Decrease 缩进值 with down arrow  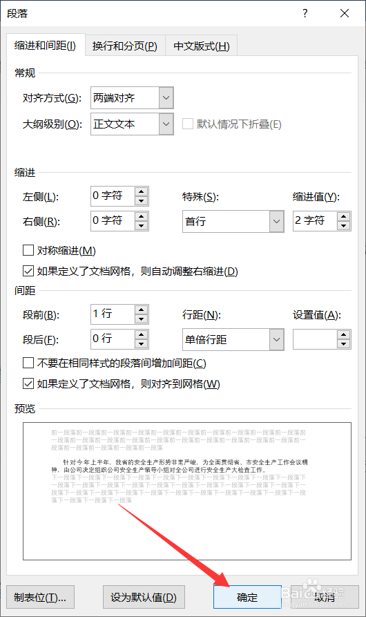point(344,225)
